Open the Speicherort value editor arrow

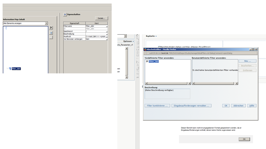pos(107,32)
